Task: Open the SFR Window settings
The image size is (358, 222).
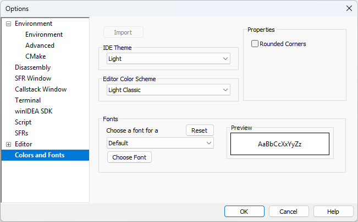Action: coord(33,78)
